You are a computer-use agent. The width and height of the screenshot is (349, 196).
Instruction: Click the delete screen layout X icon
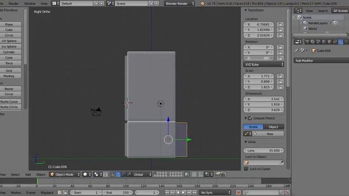pyautogui.click(x=101, y=3)
